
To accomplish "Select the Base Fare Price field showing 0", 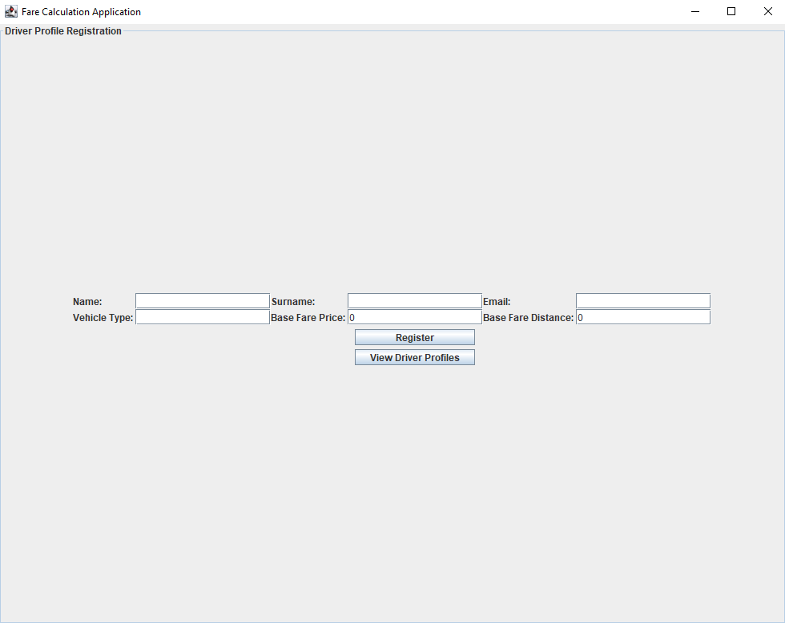I will [x=414, y=316].
